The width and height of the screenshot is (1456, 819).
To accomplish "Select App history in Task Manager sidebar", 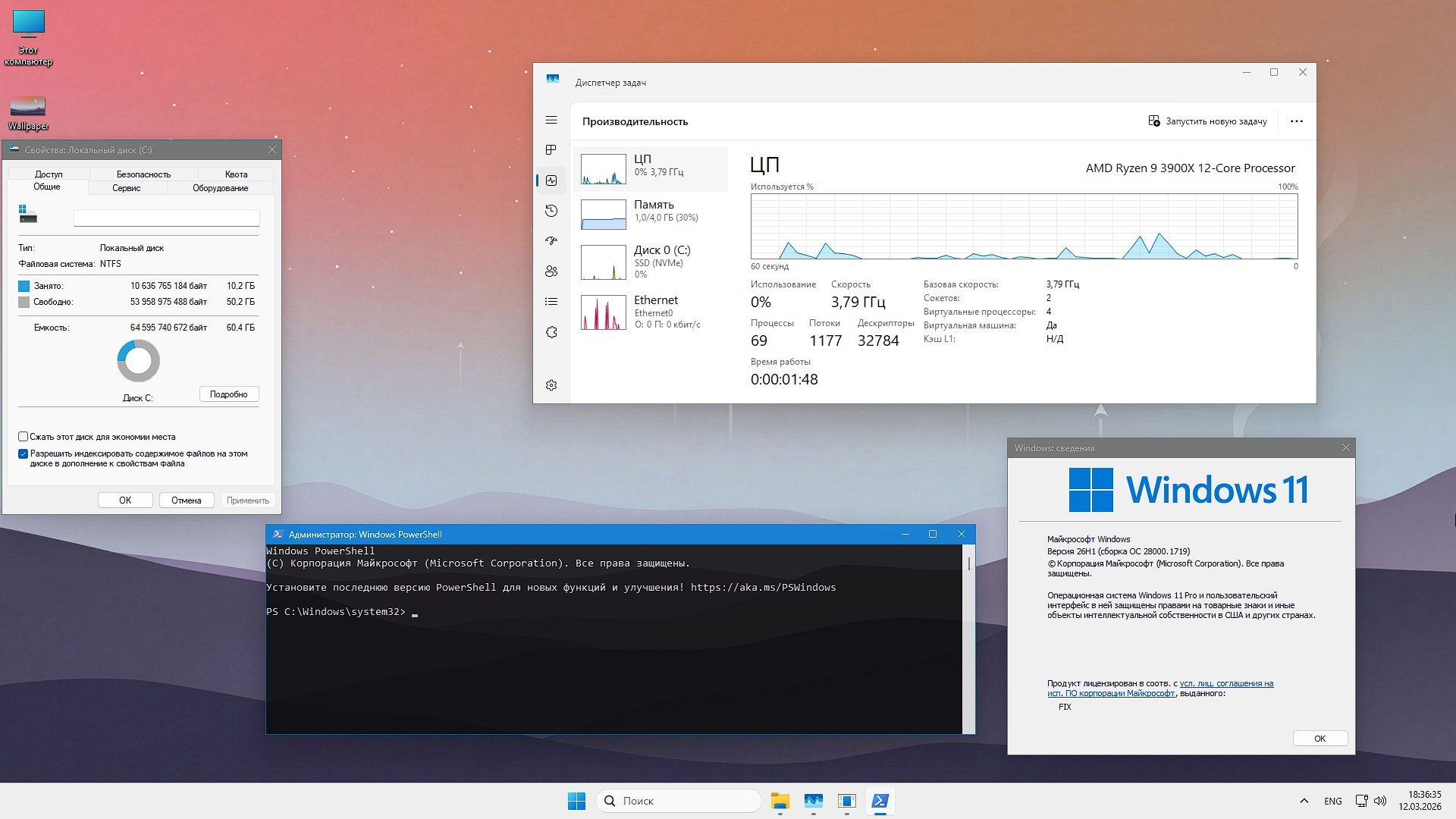I will click(x=551, y=211).
